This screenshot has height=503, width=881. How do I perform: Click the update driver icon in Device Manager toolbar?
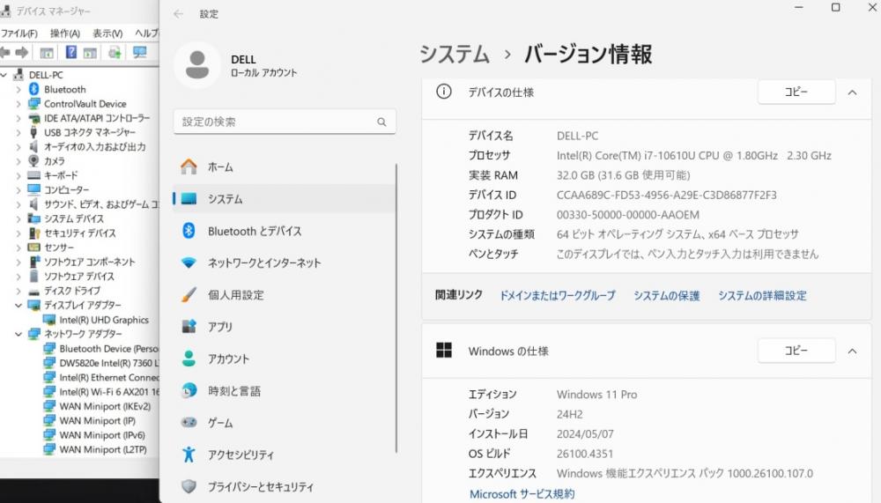point(115,52)
